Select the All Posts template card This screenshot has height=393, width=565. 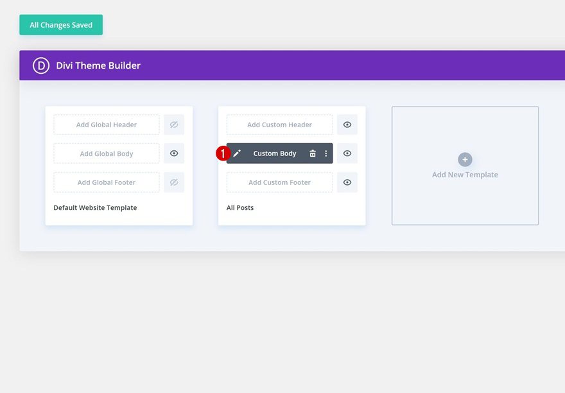coord(240,207)
